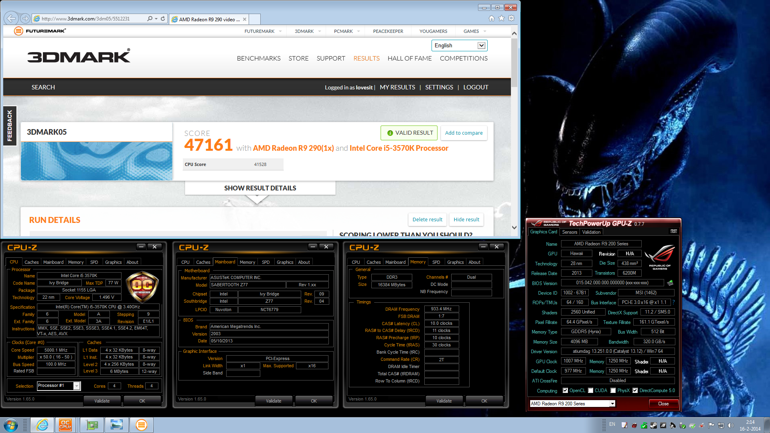Click the volume speaker tray icon
770x433 pixels.
pyautogui.click(x=731, y=425)
